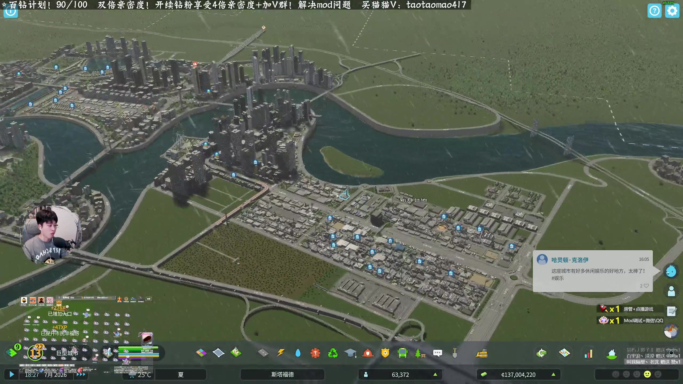Viewport: 683px width, 384px height.
Task: Open the Zones tool menu
Action: 201,353
